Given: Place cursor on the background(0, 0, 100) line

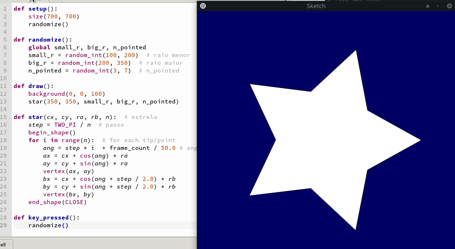Looking at the screenshot, I should [66, 94].
